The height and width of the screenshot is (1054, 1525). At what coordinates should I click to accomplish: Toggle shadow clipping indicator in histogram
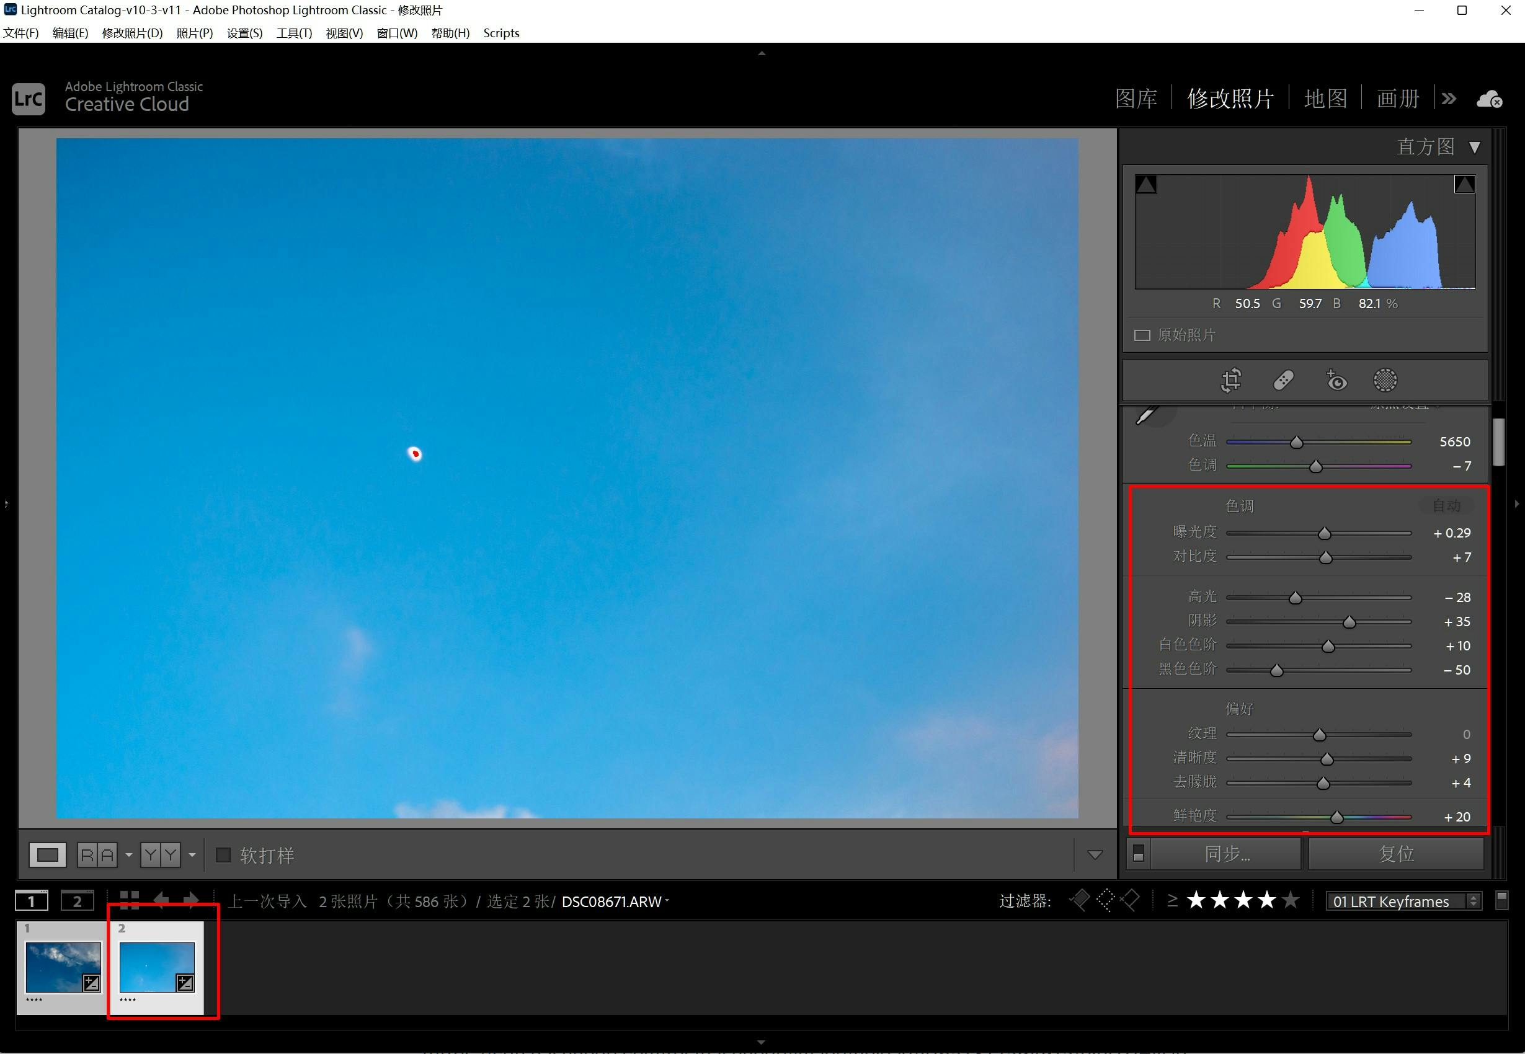click(x=1146, y=184)
